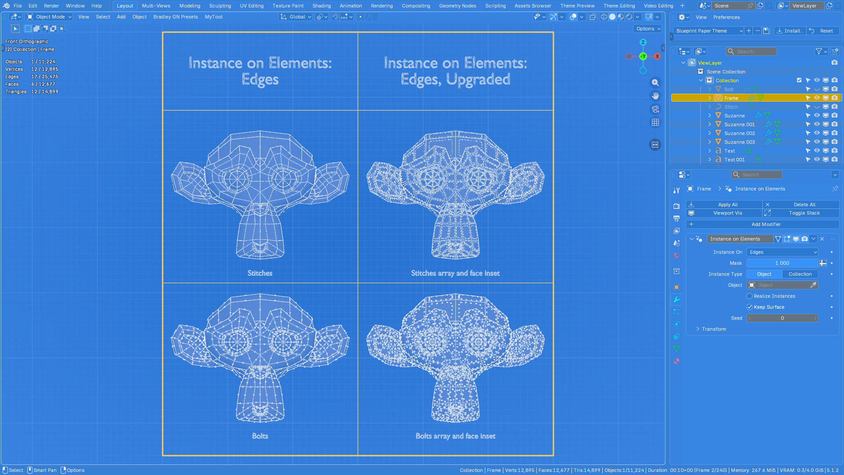
Task: Open the Instance On Edges dropdown
Action: [782, 252]
